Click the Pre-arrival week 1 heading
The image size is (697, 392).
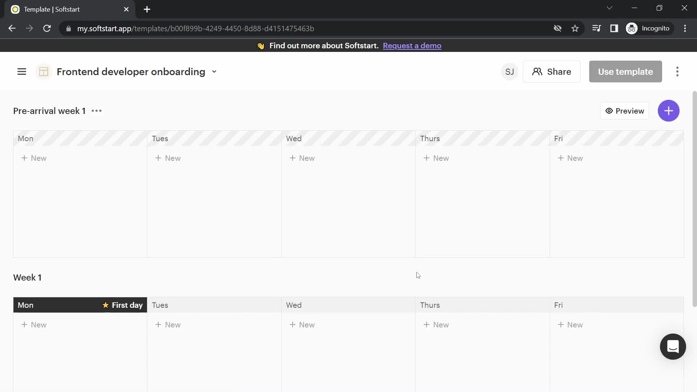pyautogui.click(x=49, y=111)
